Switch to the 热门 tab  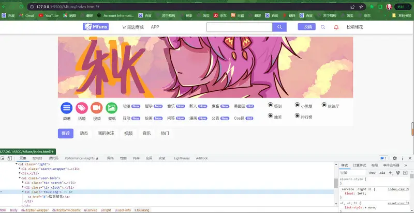point(165,133)
